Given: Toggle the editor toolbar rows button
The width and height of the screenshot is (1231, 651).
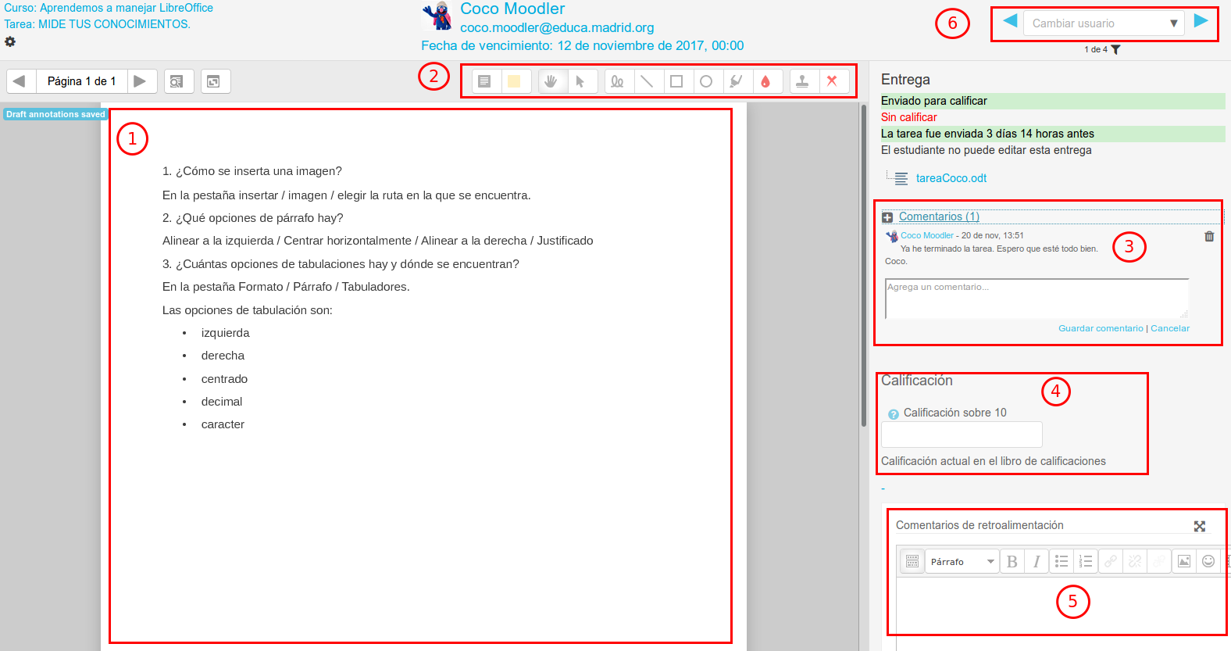Looking at the screenshot, I should pyautogui.click(x=912, y=561).
